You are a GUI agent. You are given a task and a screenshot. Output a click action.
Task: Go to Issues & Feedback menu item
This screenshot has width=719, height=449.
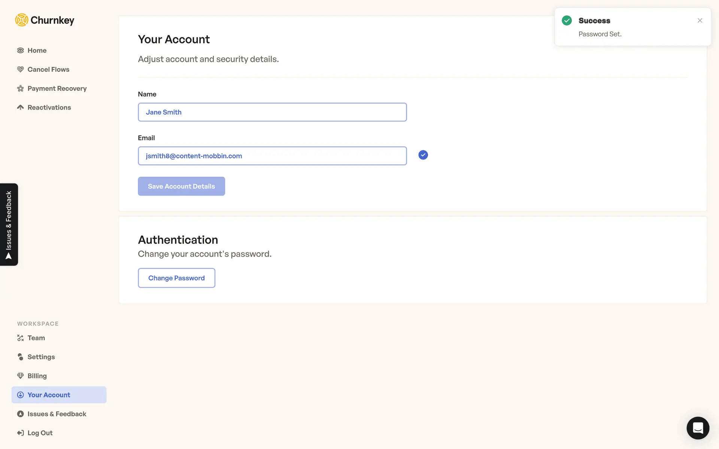tap(57, 414)
